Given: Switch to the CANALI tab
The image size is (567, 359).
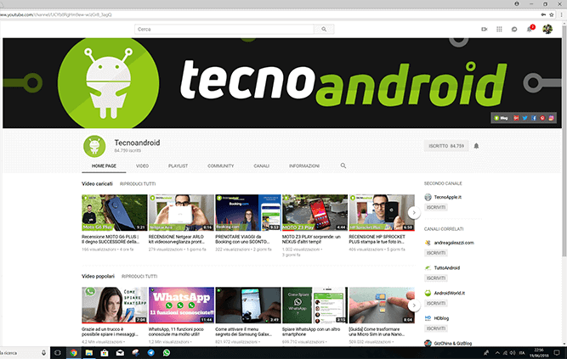Looking at the screenshot, I should [262, 165].
